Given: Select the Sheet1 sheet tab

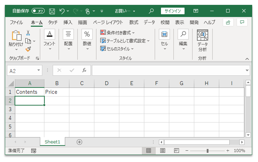Looking at the screenshot, I should (x=52, y=142).
